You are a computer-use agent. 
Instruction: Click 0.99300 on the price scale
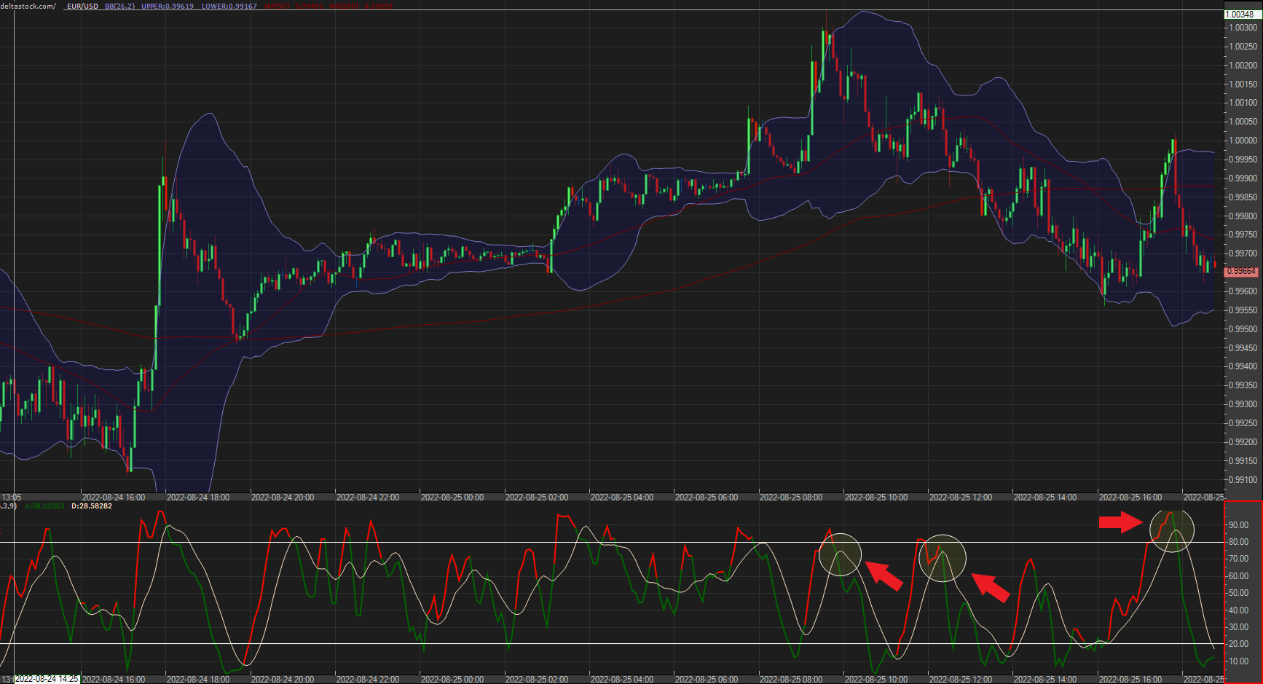click(1243, 404)
